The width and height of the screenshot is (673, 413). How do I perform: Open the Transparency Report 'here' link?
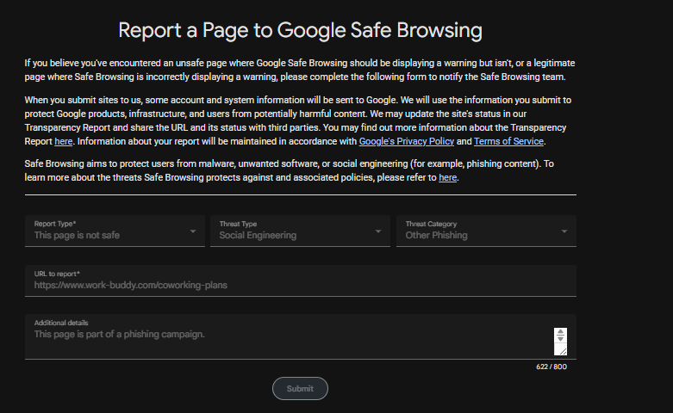[x=64, y=141]
